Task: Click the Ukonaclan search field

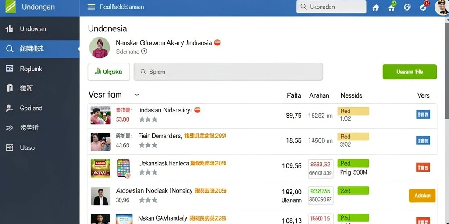Action: tap(331, 7)
